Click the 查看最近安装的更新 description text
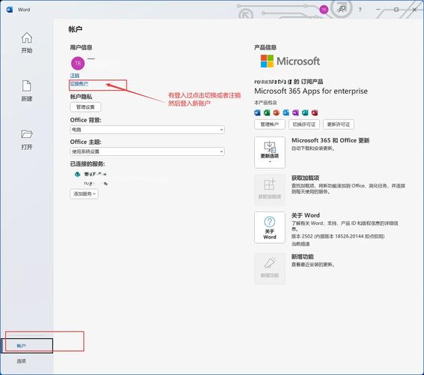The height and width of the screenshot is (375, 424). pyautogui.click(x=313, y=265)
